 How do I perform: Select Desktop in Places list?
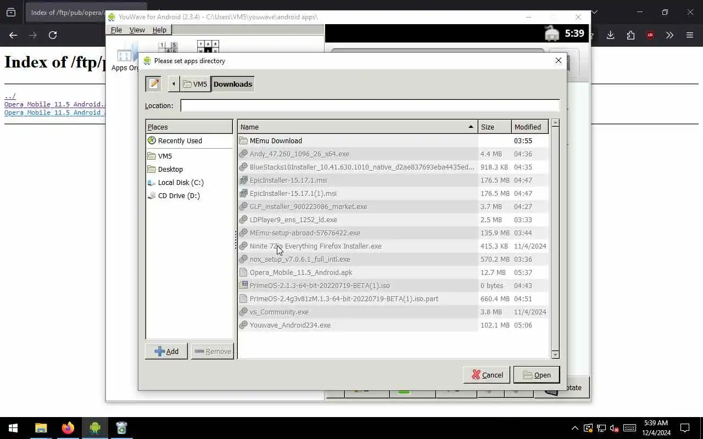pos(189,169)
